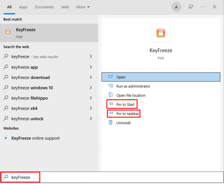Image resolution: width=224 pixels, height=184 pixels.
Task: Click the Open action icon
Action: 111,76
